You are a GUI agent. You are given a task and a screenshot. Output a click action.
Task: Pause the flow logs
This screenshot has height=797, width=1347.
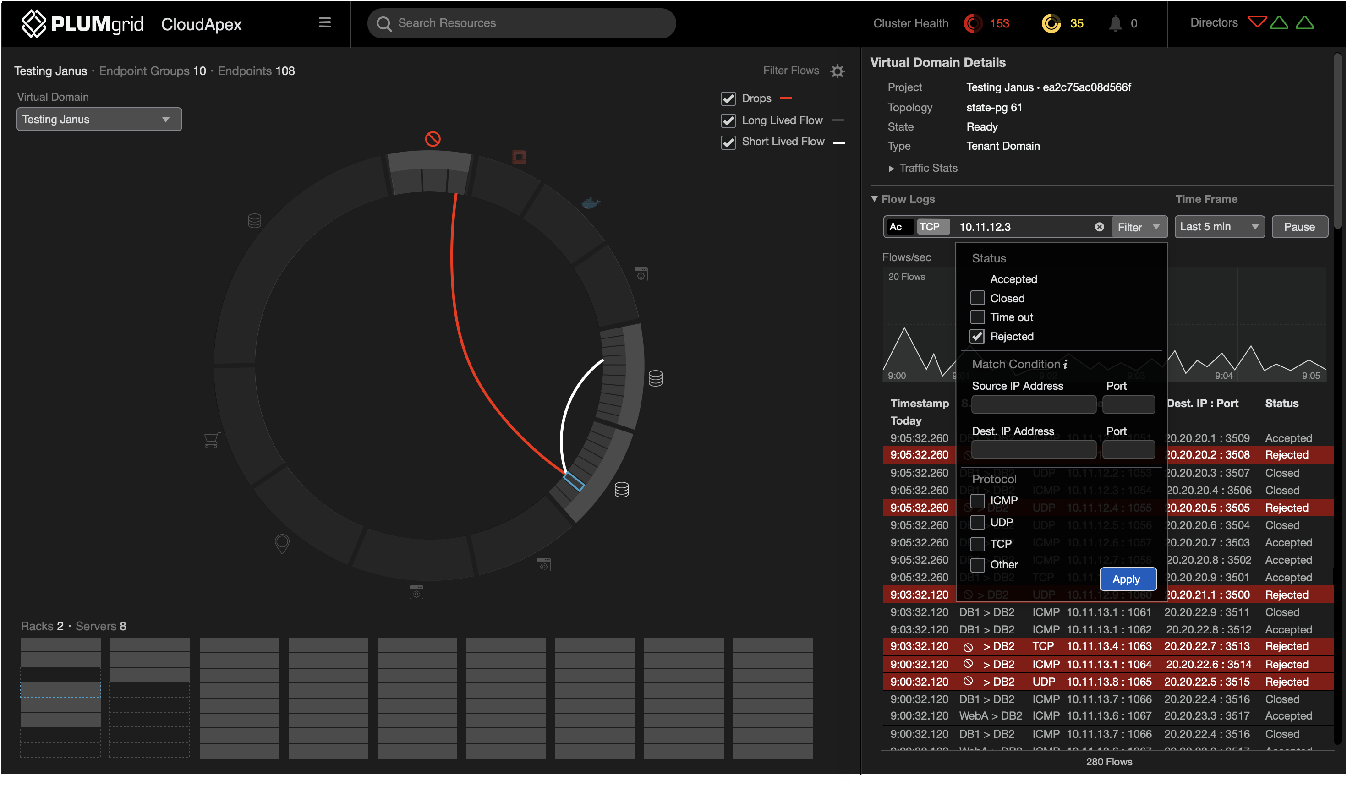coord(1298,227)
